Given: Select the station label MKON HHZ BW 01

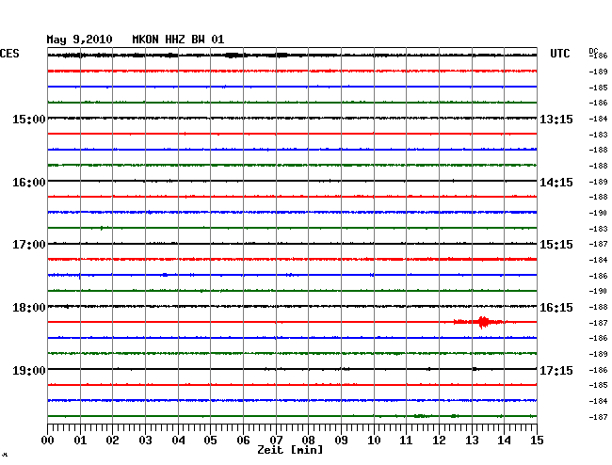Looking at the screenshot, I should point(178,40).
